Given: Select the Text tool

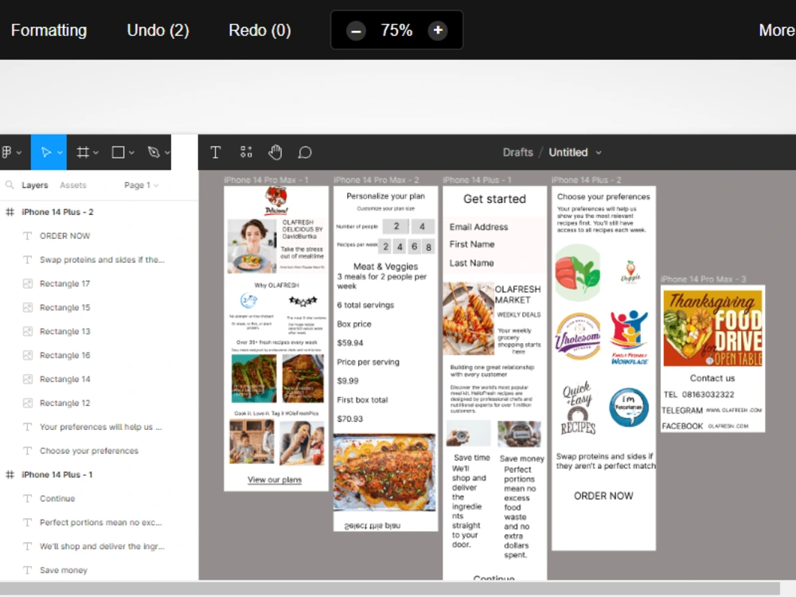Looking at the screenshot, I should pos(215,152).
